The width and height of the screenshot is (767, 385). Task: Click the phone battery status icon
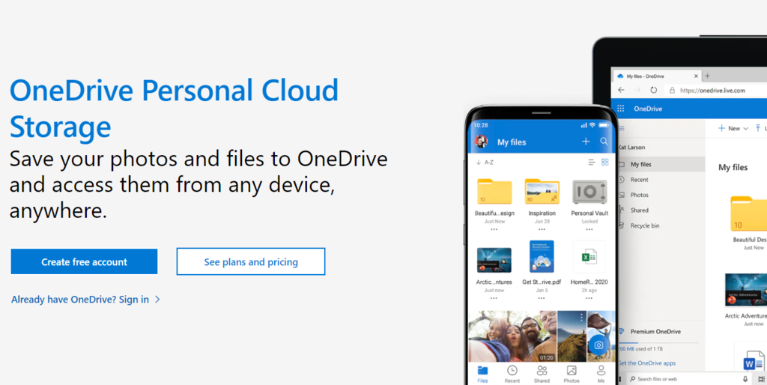(x=603, y=125)
